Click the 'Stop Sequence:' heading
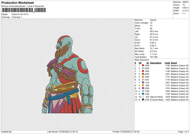190x134 pixels. pyautogui.click(x=142, y=60)
